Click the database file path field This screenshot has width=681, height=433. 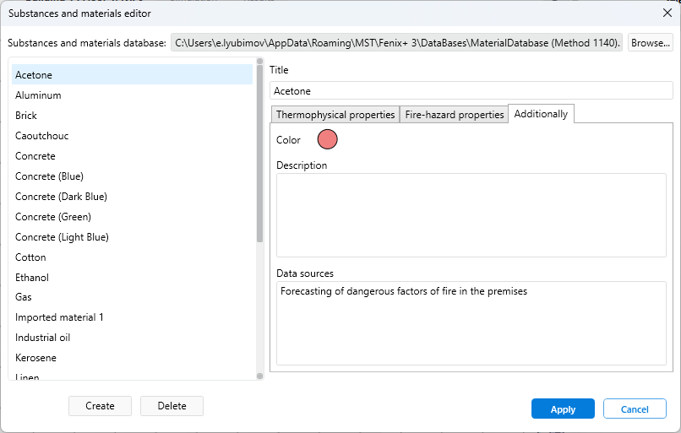[397, 42]
